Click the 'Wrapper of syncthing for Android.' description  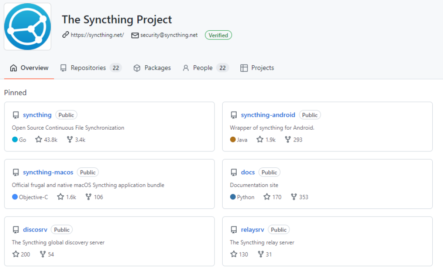coord(272,128)
